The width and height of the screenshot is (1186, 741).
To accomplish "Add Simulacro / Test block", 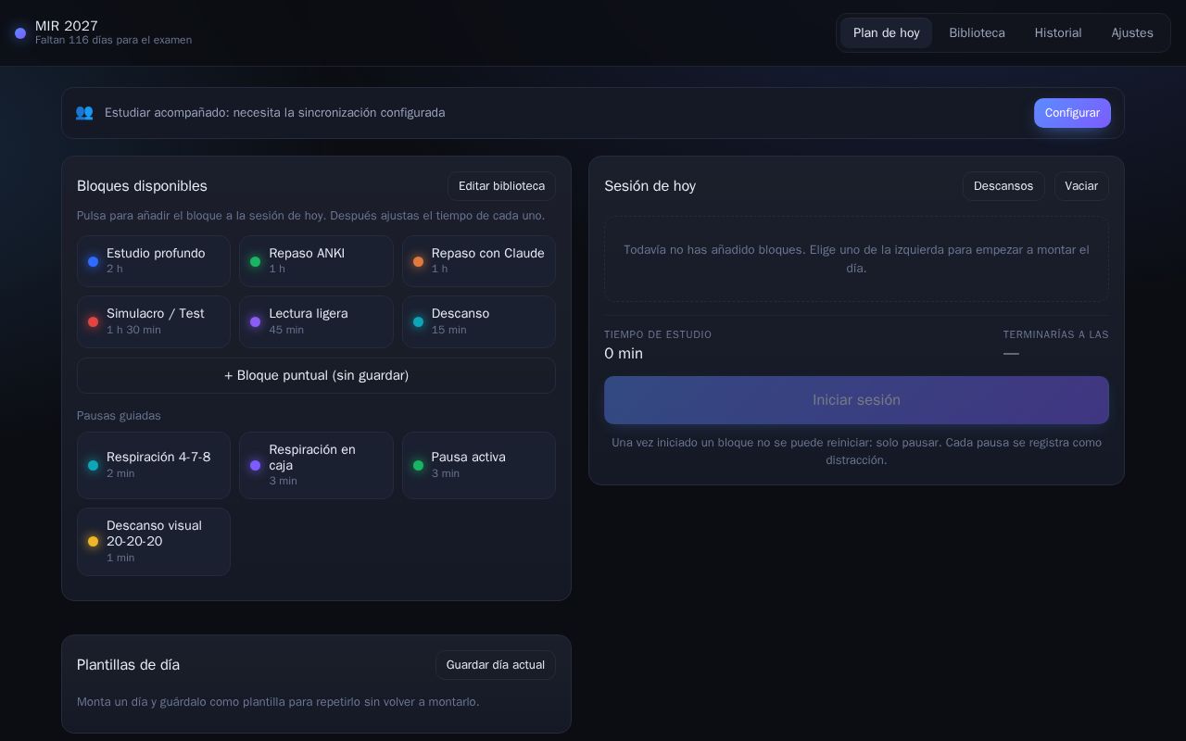I will [154, 321].
